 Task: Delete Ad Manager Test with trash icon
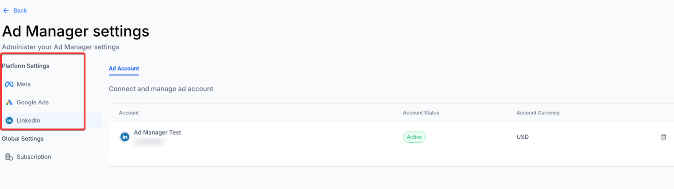pos(664,137)
